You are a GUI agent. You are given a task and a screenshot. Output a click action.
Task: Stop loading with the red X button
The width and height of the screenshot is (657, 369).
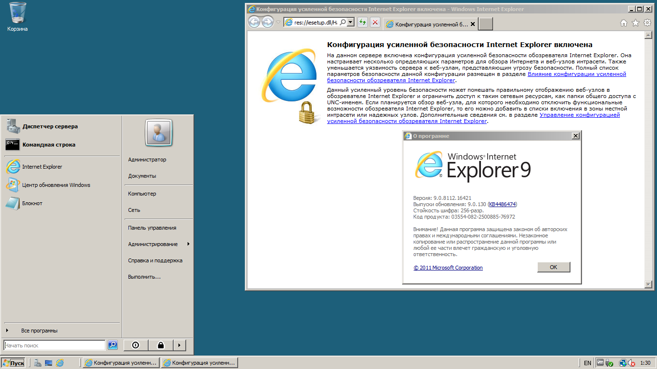coord(375,22)
